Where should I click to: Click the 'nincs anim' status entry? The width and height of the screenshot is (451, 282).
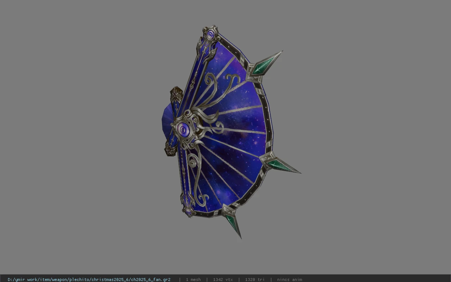pos(290,280)
